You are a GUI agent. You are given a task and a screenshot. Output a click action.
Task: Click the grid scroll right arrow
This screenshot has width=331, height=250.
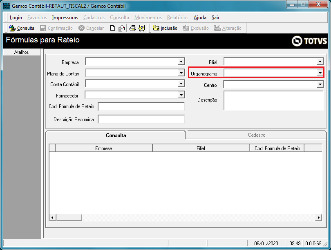(x=318, y=217)
